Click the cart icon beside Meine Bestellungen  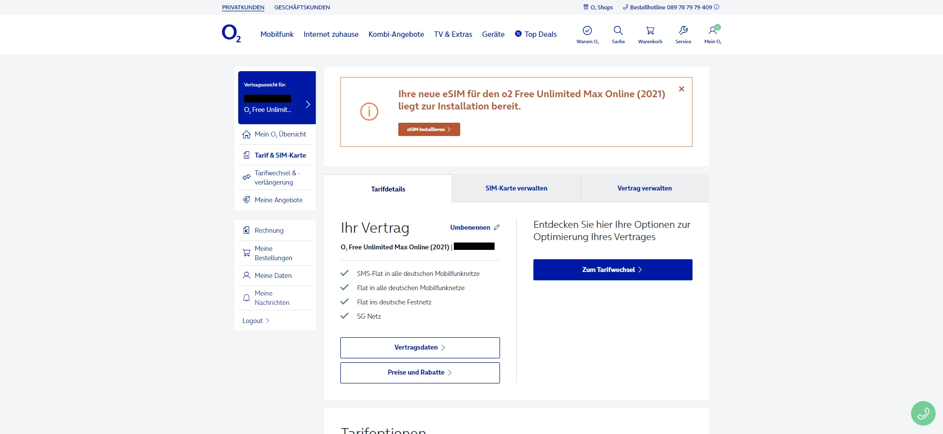pyautogui.click(x=247, y=253)
